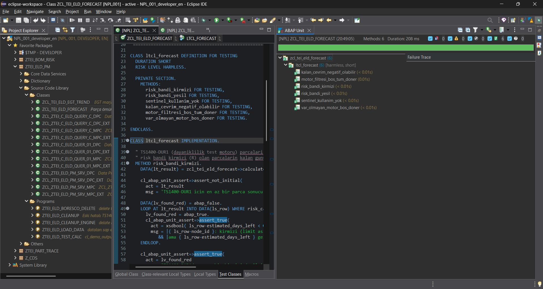Click the Open Perspective icon
Viewport: 543px width, 289px height.
[x=513, y=20]
